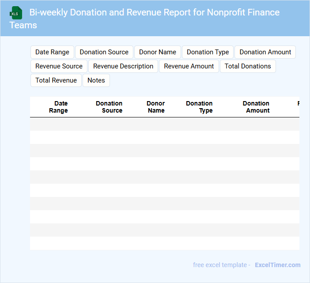The image size is (310, 283).
Task: Choose the Donor Name tag button
Action: pyautogui.click(x=157, y=52)
